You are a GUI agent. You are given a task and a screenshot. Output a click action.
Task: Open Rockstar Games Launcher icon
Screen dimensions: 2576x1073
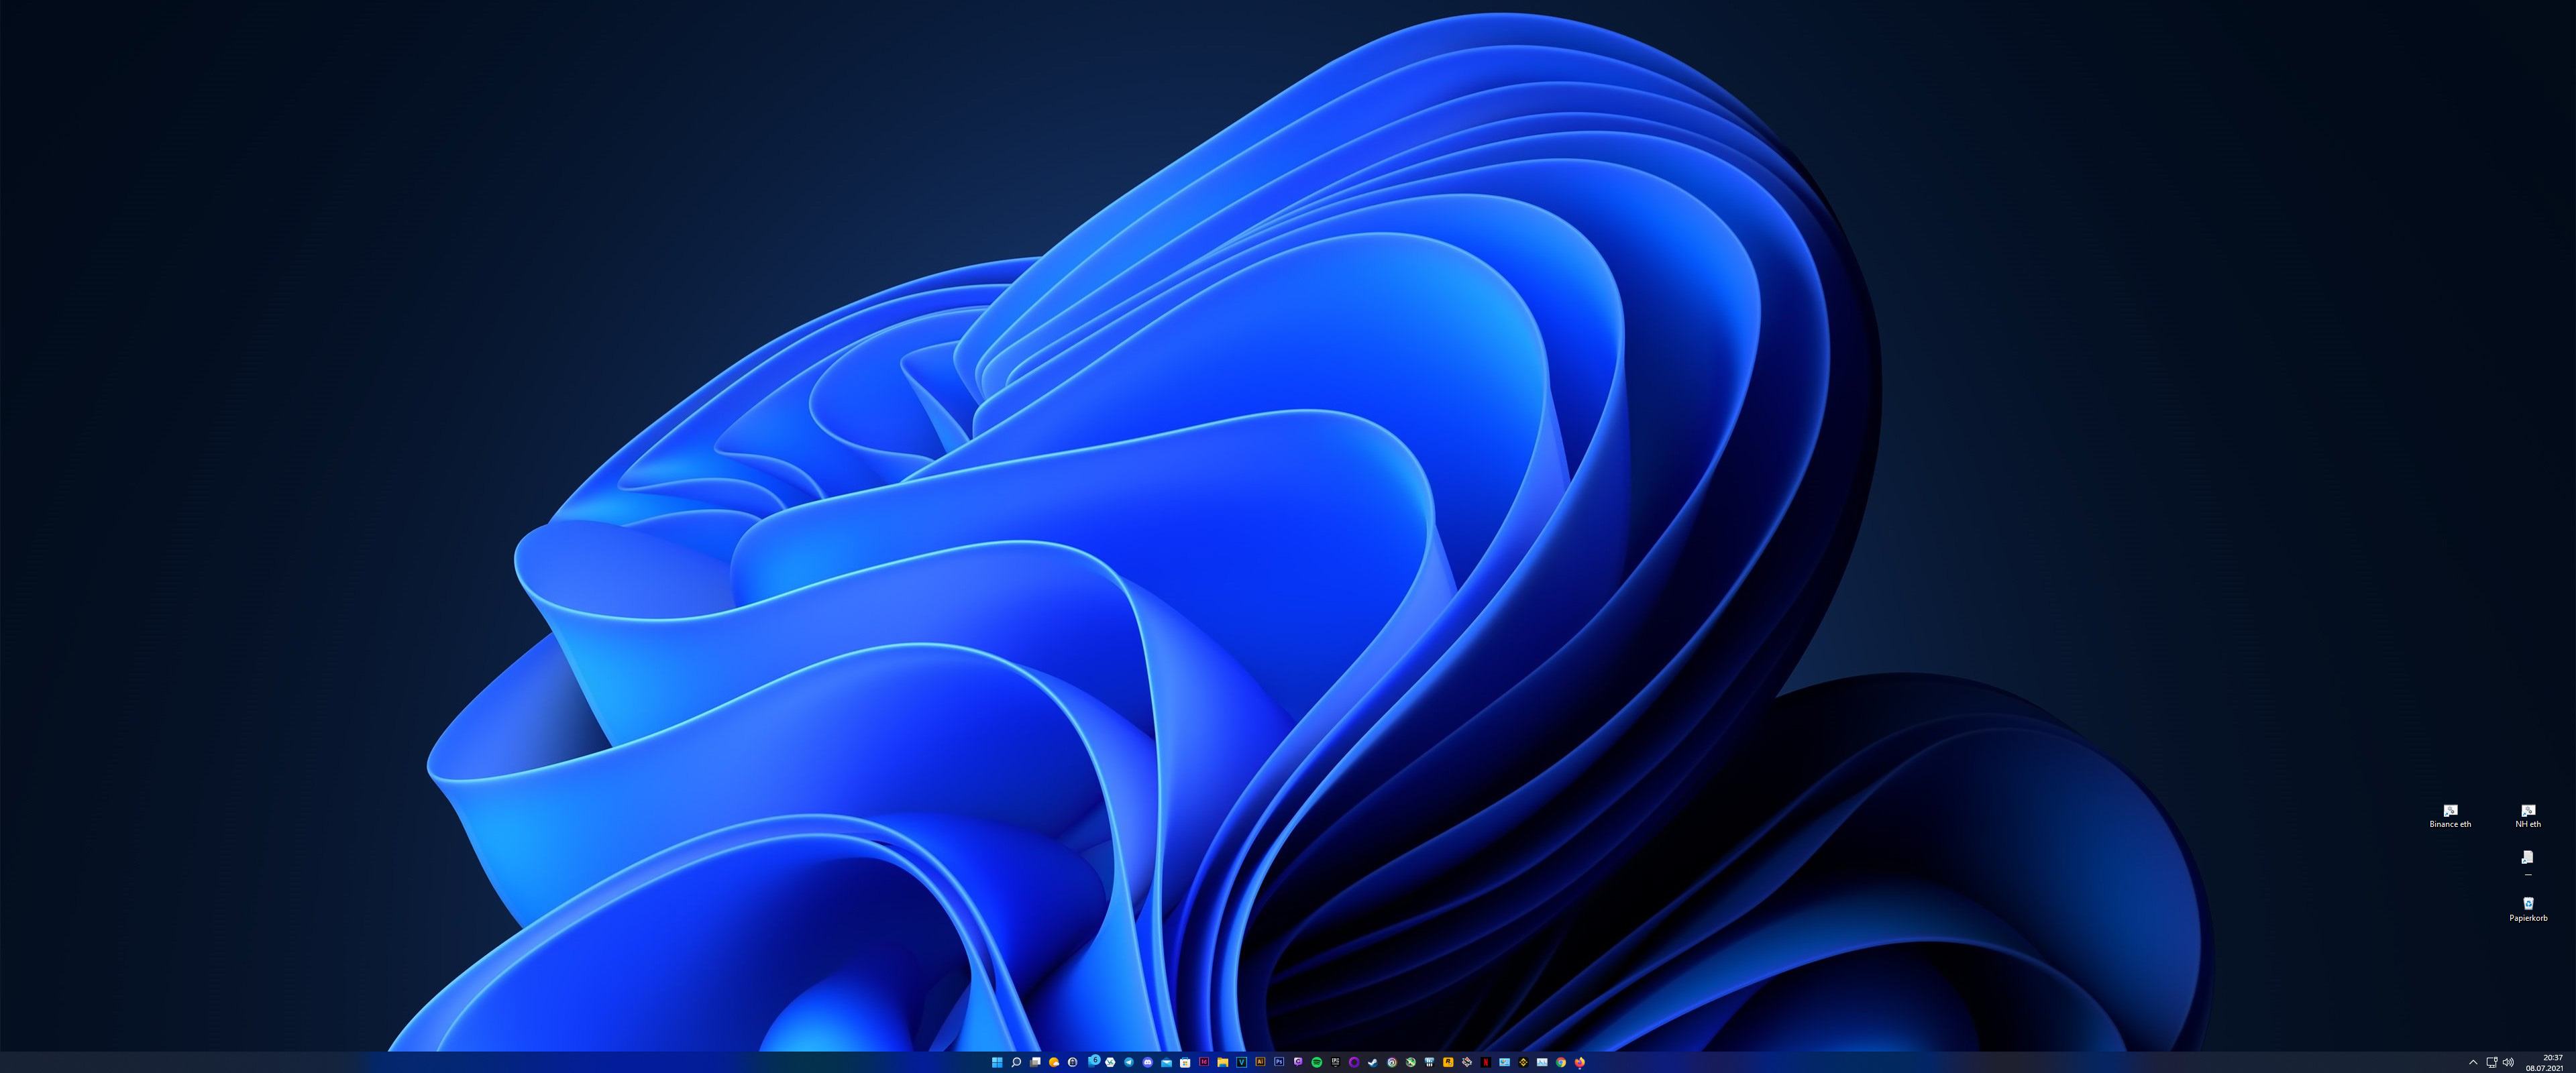click(1448, 1062)
